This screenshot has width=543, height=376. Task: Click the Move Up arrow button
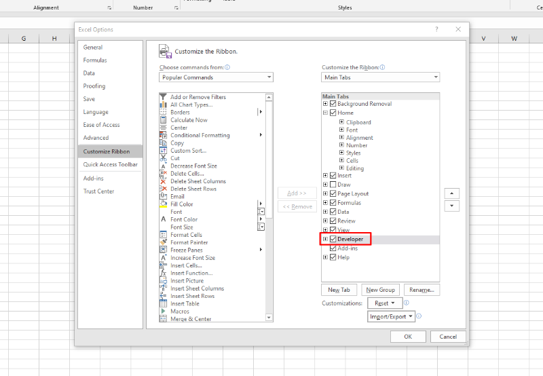pyautogui.click(x=451, y=193)
